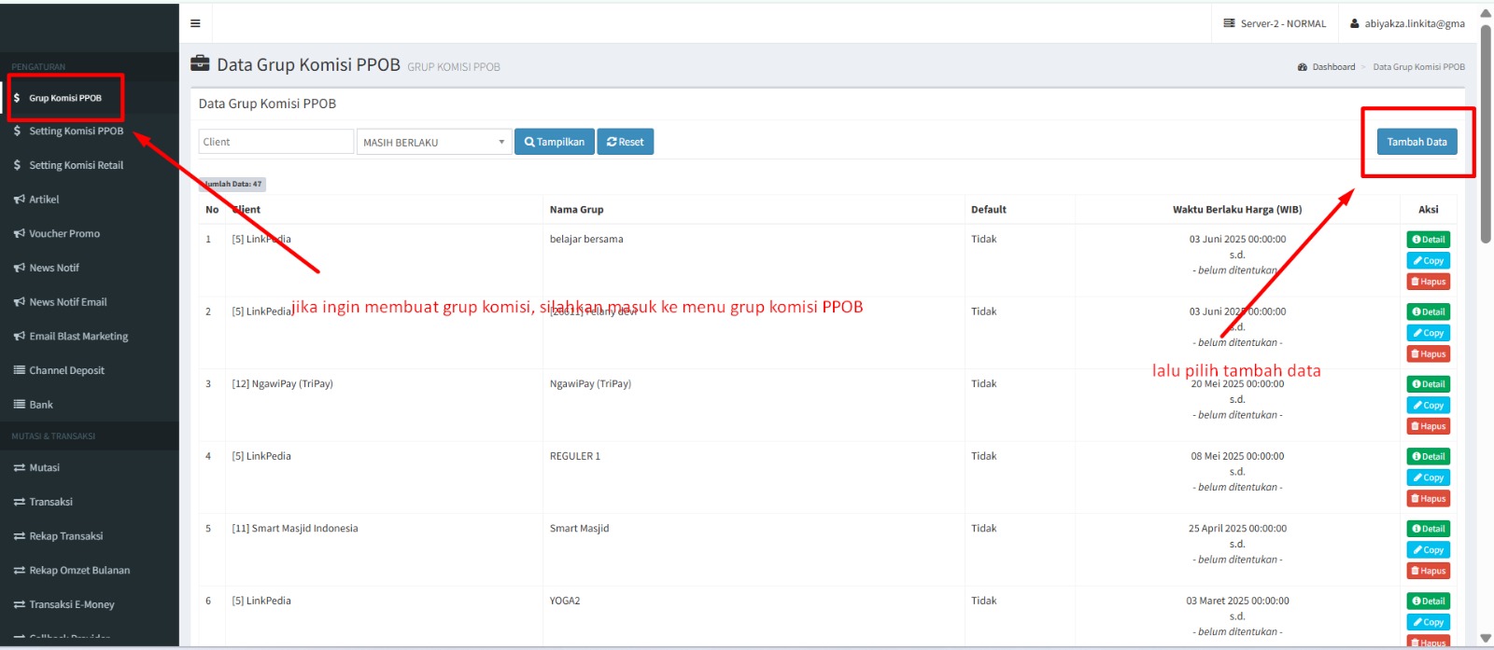Click the 03 Maret 2025 00:00:00 date cell
This screenshot has width=1494, height=650.
pos(1237,602)
